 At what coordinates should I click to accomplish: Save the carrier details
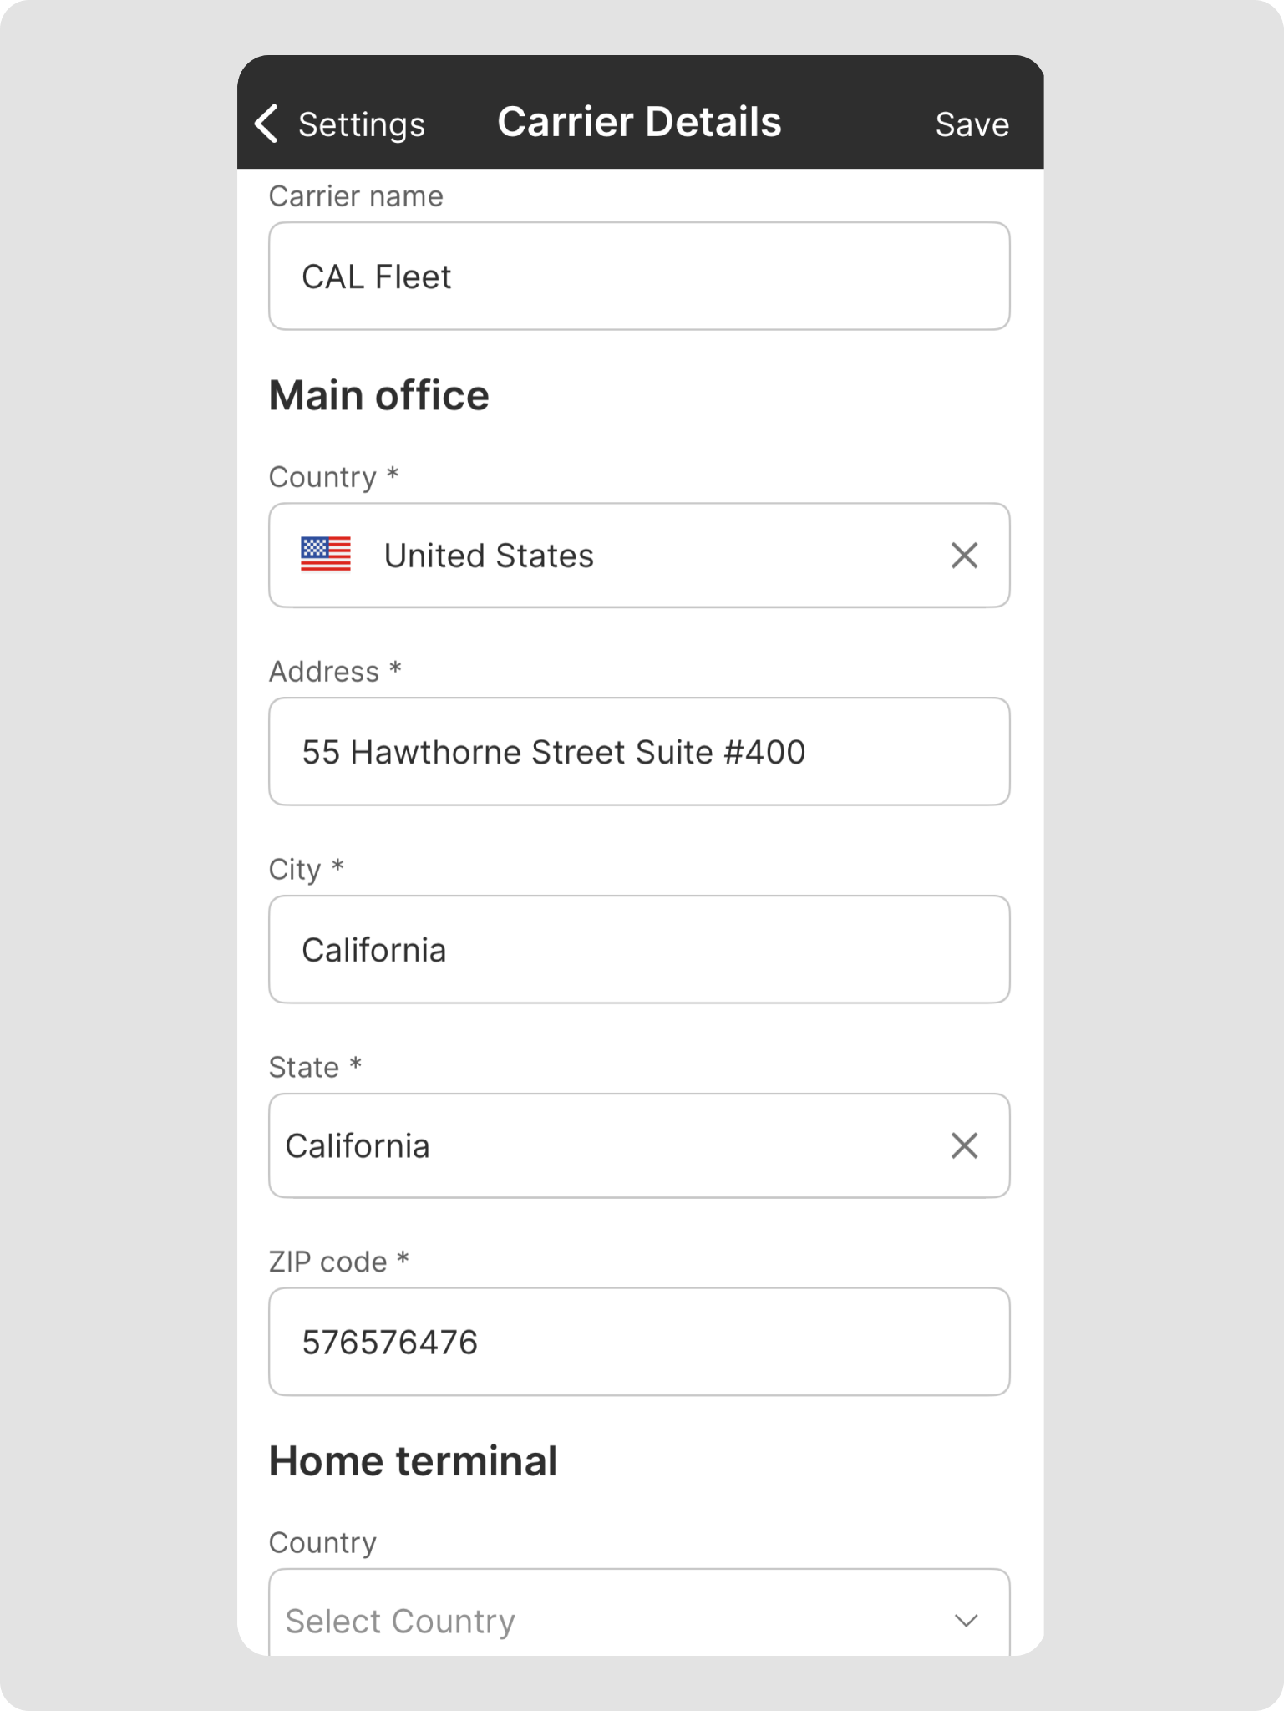[972, 124]
